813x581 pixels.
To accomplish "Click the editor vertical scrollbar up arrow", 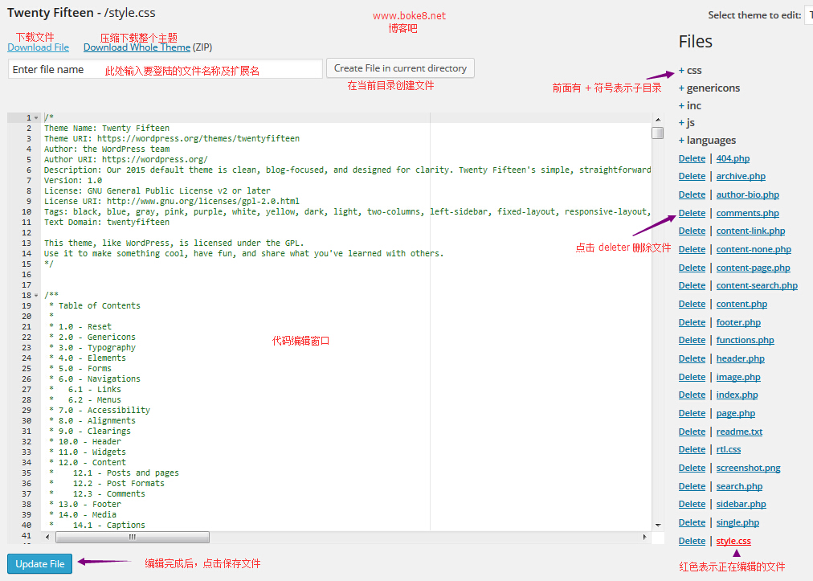I will tap(657, 119).
